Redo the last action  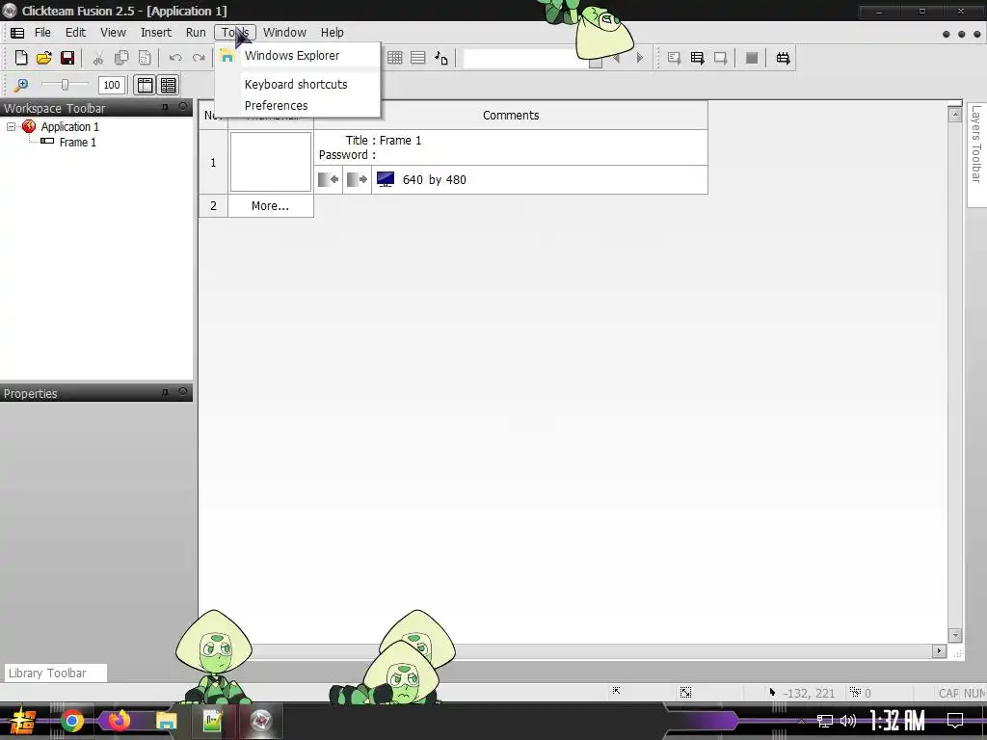[199, 58]
